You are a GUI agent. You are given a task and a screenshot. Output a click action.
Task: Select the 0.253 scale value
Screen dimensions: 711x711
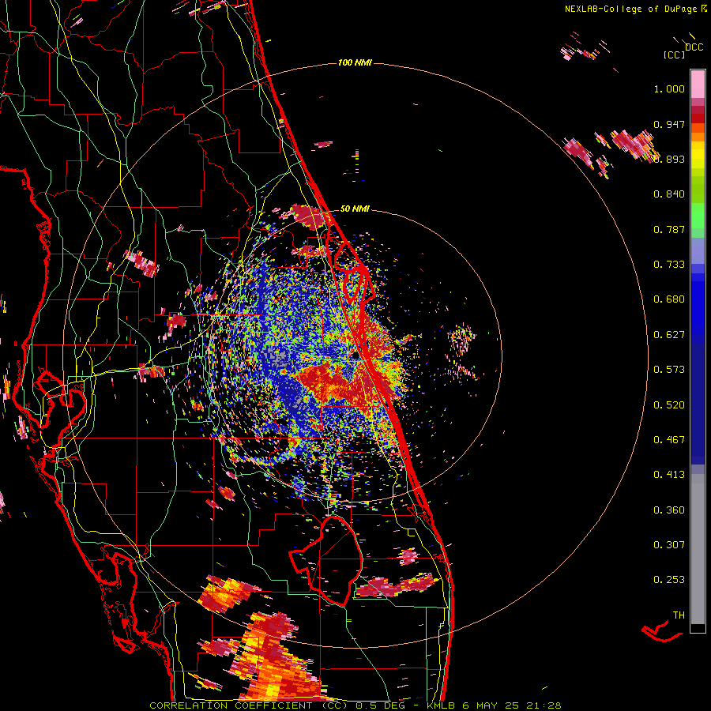coord(669,580)
